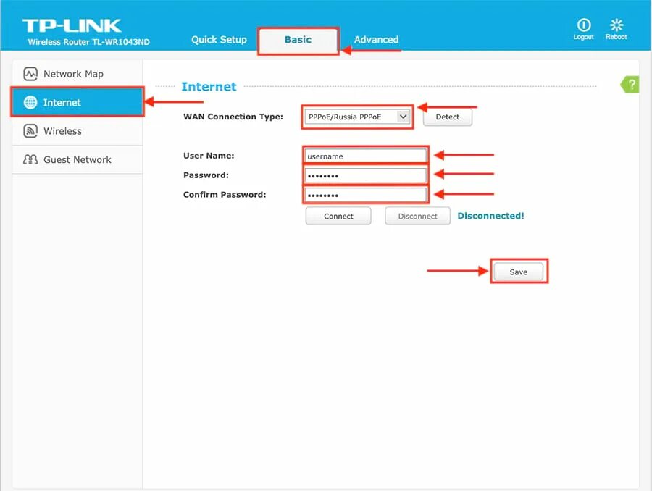Click the Guest Network people icon
652x491 pixels.
tap(30, 159)
